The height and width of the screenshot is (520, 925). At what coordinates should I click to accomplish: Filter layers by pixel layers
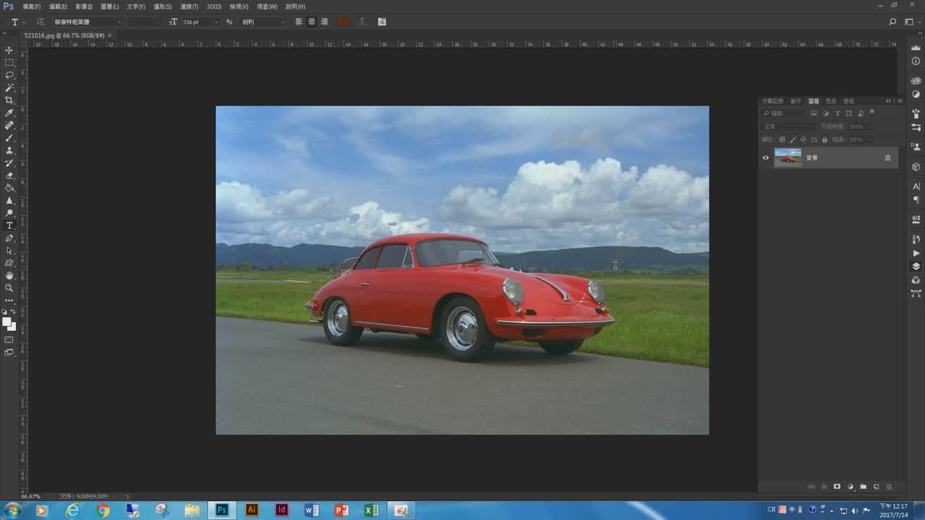(x=814, y=113)
